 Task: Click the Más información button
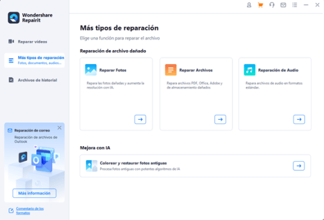click(x=34, y=193)
